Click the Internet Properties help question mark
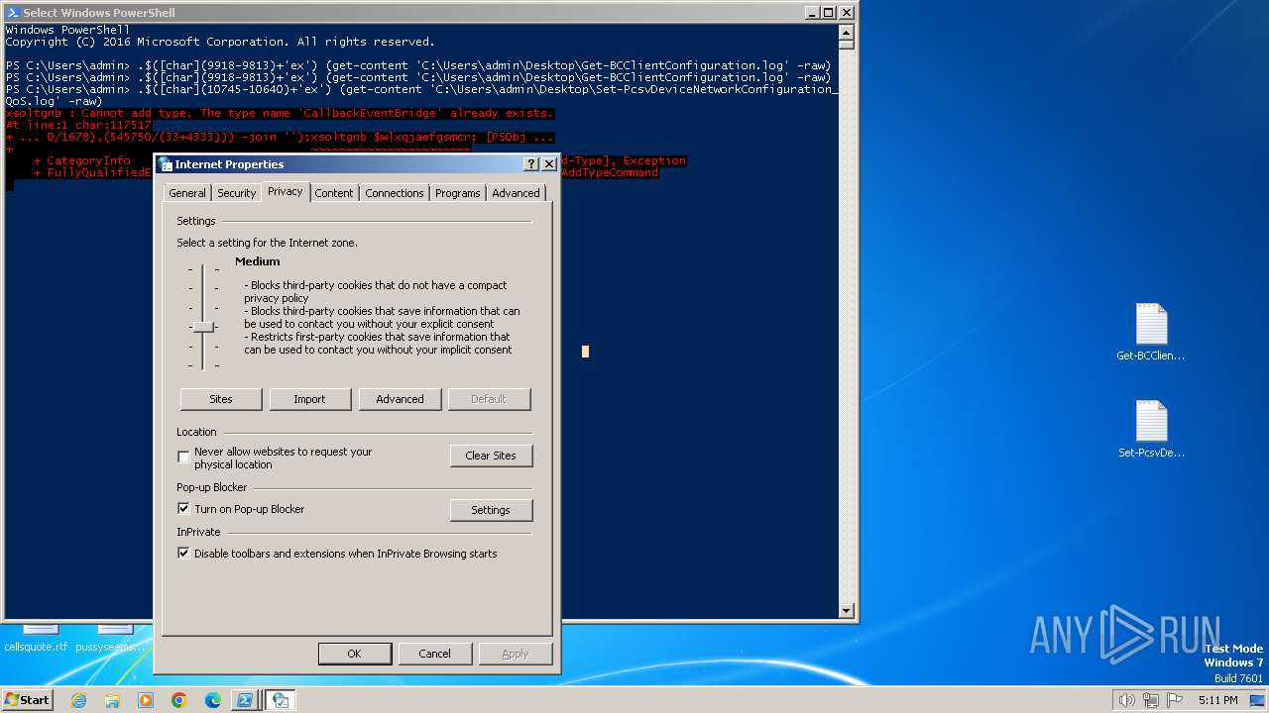The image size is (1269, 713). 531,164
